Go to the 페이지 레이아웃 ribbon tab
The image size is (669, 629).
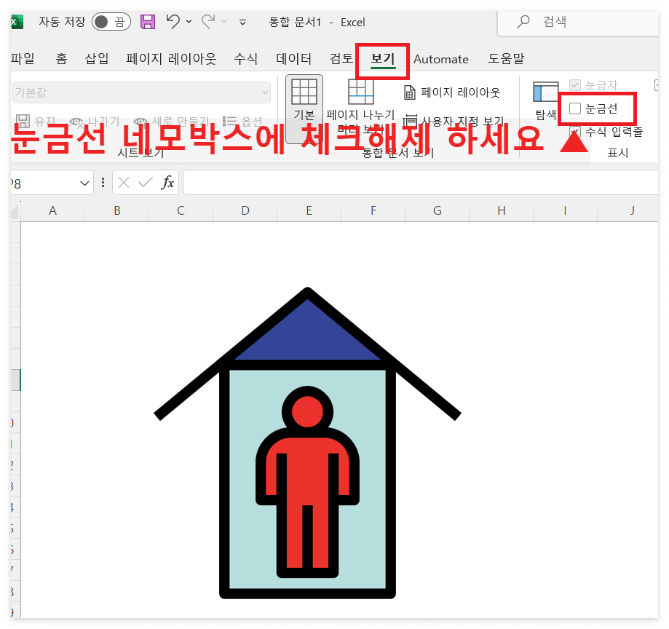point(171,58)
